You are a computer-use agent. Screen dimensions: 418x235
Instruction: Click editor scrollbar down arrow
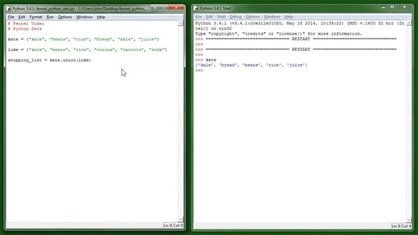(x=180, y=219)
